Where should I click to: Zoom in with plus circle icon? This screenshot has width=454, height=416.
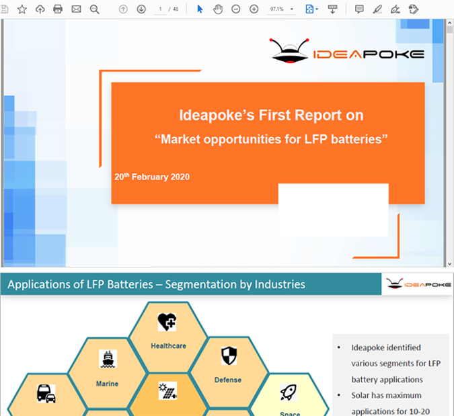point(254,9)
